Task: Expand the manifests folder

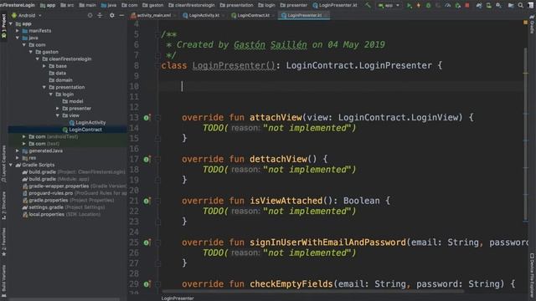Action: click(18, 31)
